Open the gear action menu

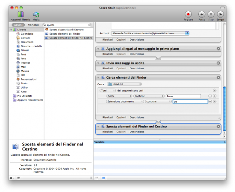pos(12,178)
